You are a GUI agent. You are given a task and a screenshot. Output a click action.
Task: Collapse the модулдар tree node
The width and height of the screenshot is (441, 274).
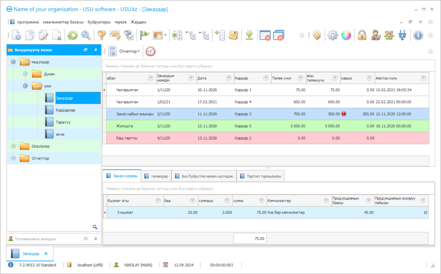(x=13, y=62)
